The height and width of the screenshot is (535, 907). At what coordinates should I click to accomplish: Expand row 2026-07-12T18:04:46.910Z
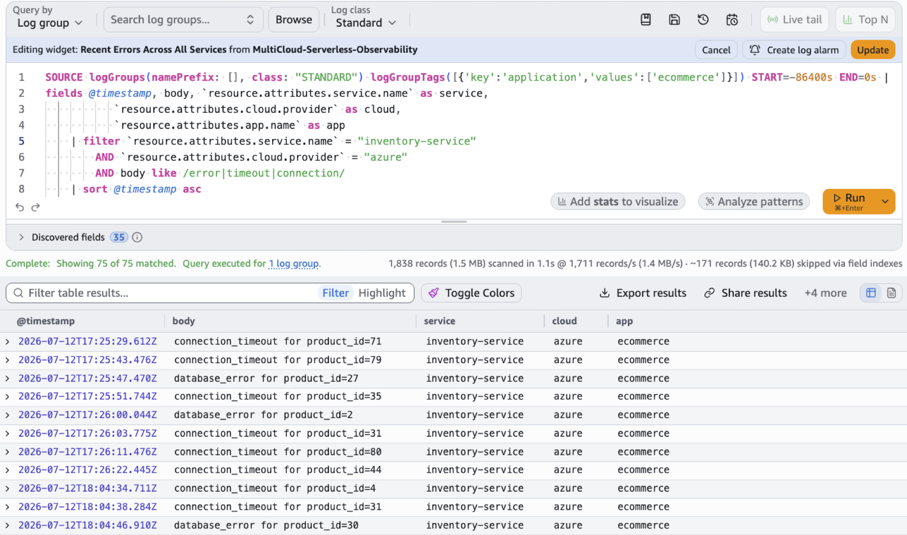pyautogui.click(x=8, y=525)
